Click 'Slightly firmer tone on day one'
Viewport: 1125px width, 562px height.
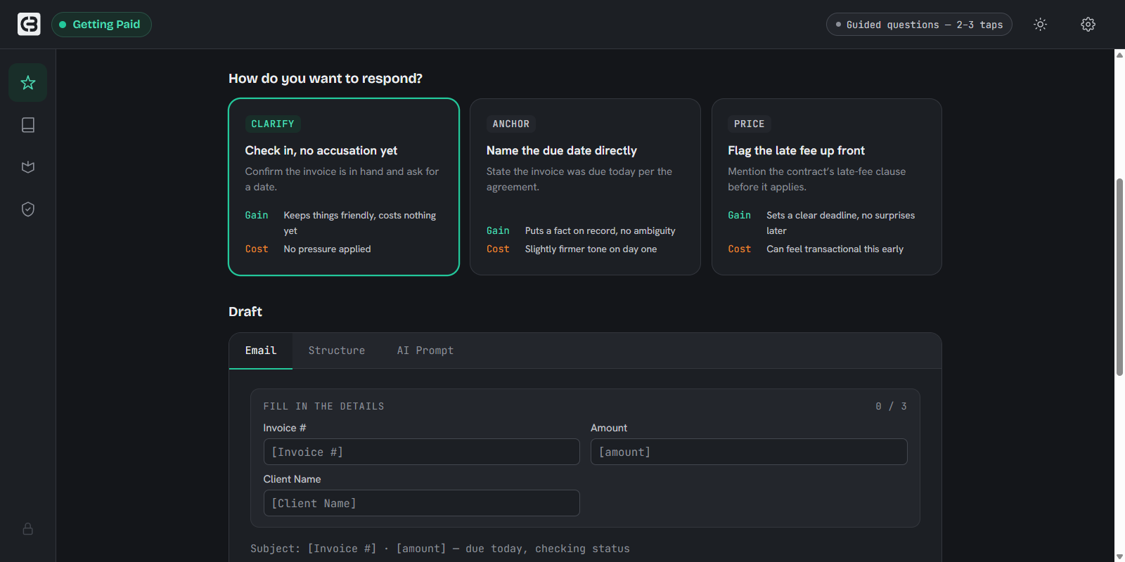591,249
